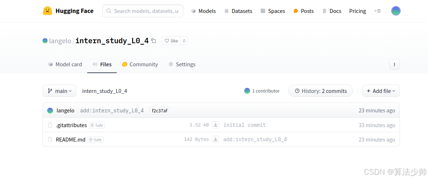Go to the Pricing page
This screenshot has width=428, height=179.
coord(358,11)
